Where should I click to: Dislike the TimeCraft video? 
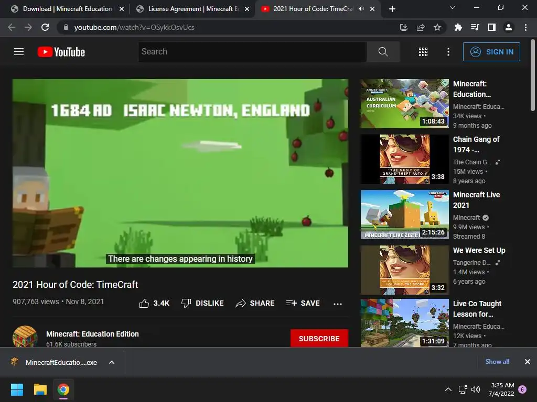click(202, 303)
